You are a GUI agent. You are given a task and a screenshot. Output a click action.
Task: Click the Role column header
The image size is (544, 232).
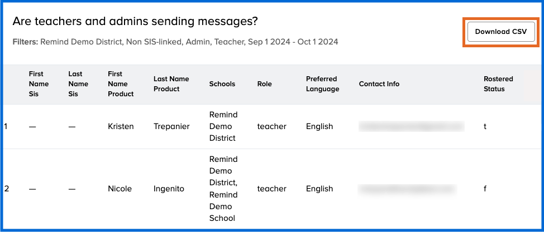click(x=264, y=84)
